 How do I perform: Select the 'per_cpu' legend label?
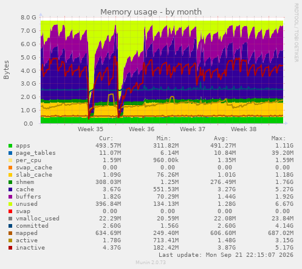coord(29,160)
